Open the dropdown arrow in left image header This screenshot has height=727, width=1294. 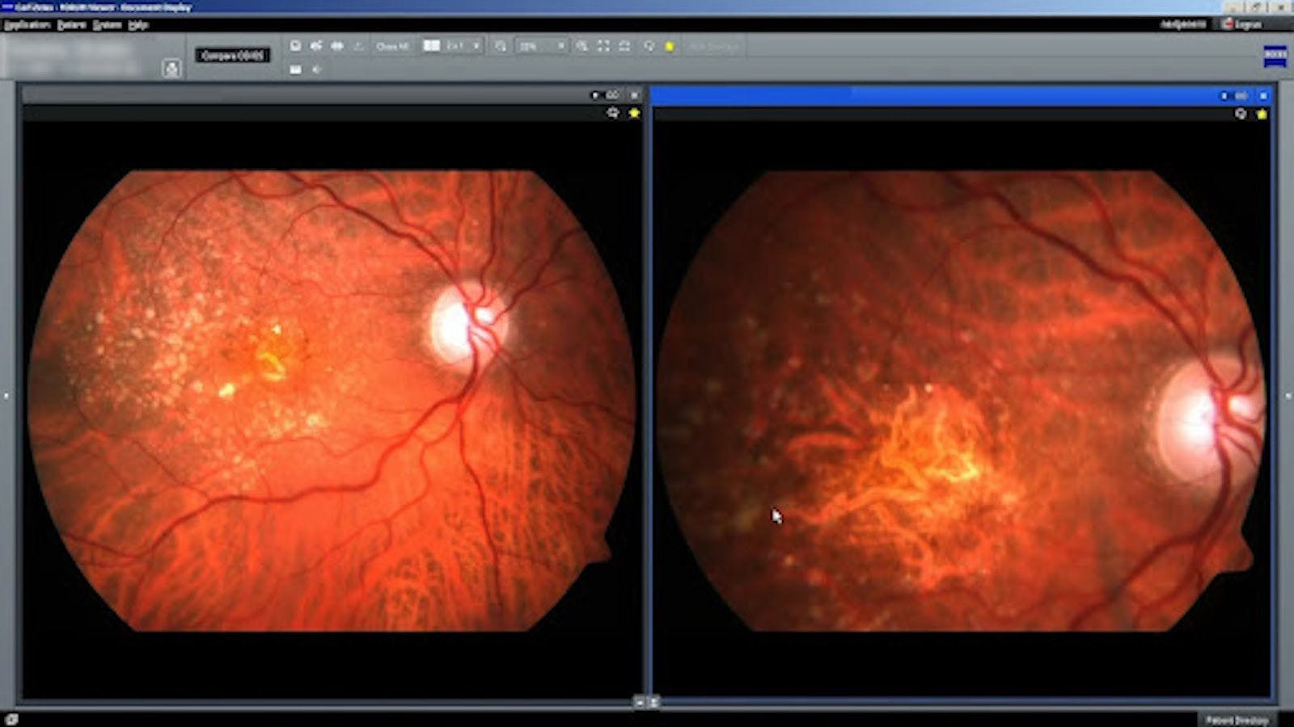pyautogui.click(x=595, y=95)
